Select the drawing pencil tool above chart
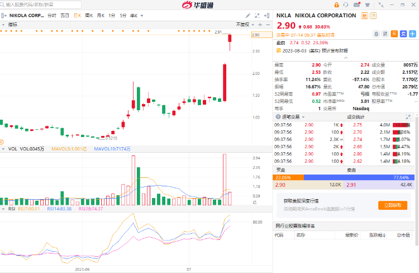Image resolution: width=419 pixels, height=273 pixels. [248, 16]
